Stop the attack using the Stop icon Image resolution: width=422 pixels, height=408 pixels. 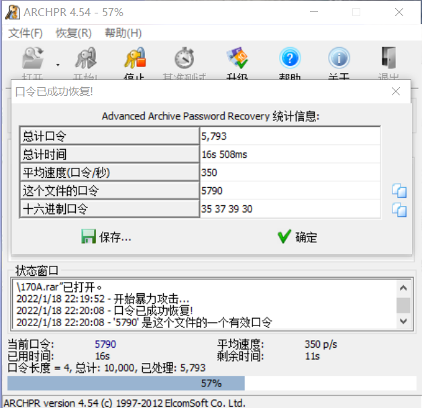pos(135,58)
